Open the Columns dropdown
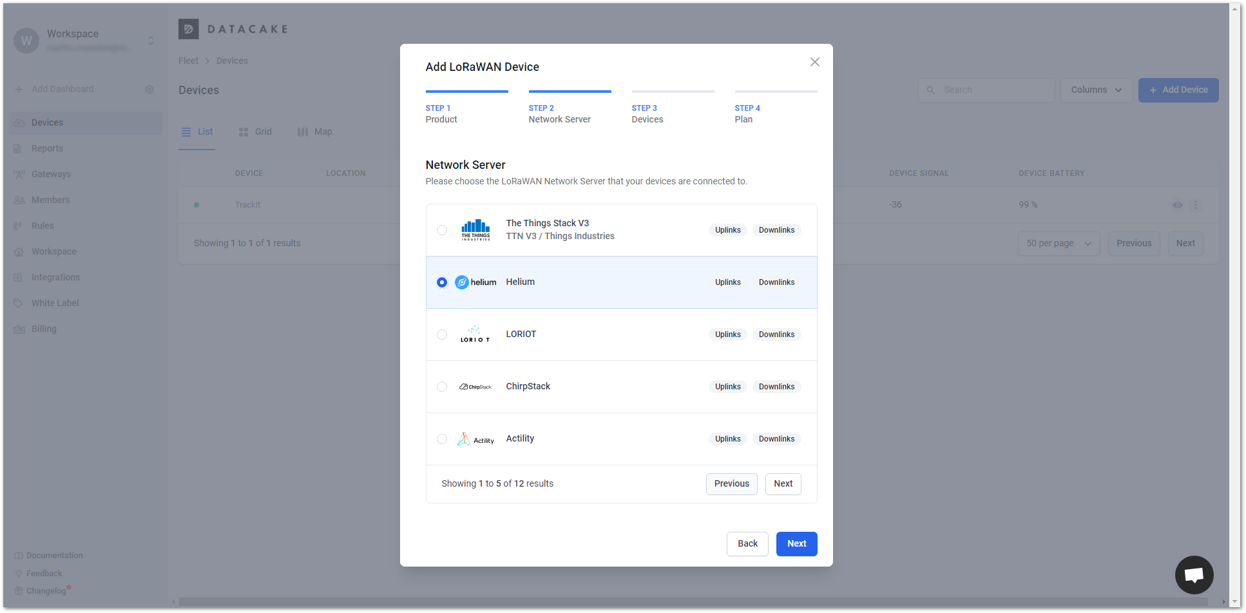Image resolution: width=1246 pixels, height=613 pixels. [1096, 90]
